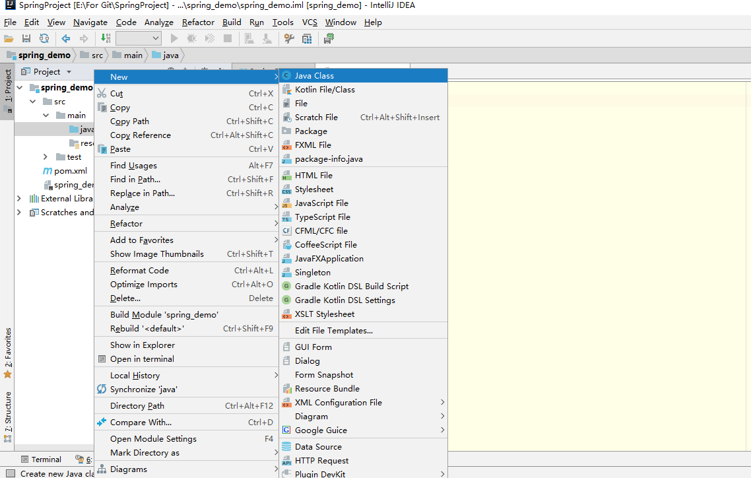Image resolution: width=751 pixels, height=478 pixels.
Task: Open the Navigate menu
Action: pyautogui.click(x=90, y=22)
